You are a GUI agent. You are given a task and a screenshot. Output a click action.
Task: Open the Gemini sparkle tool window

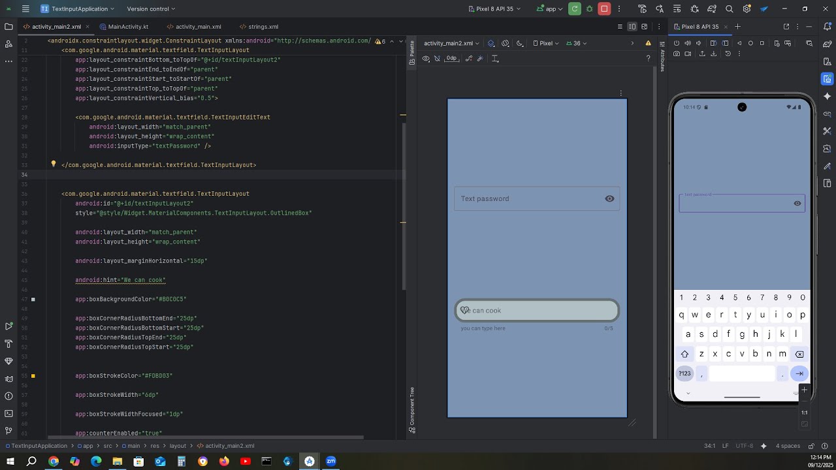pyautogui.click(x=828, y=96)
